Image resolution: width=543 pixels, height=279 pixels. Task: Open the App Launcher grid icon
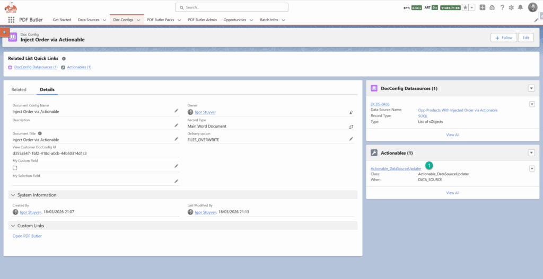click(11, 20)
